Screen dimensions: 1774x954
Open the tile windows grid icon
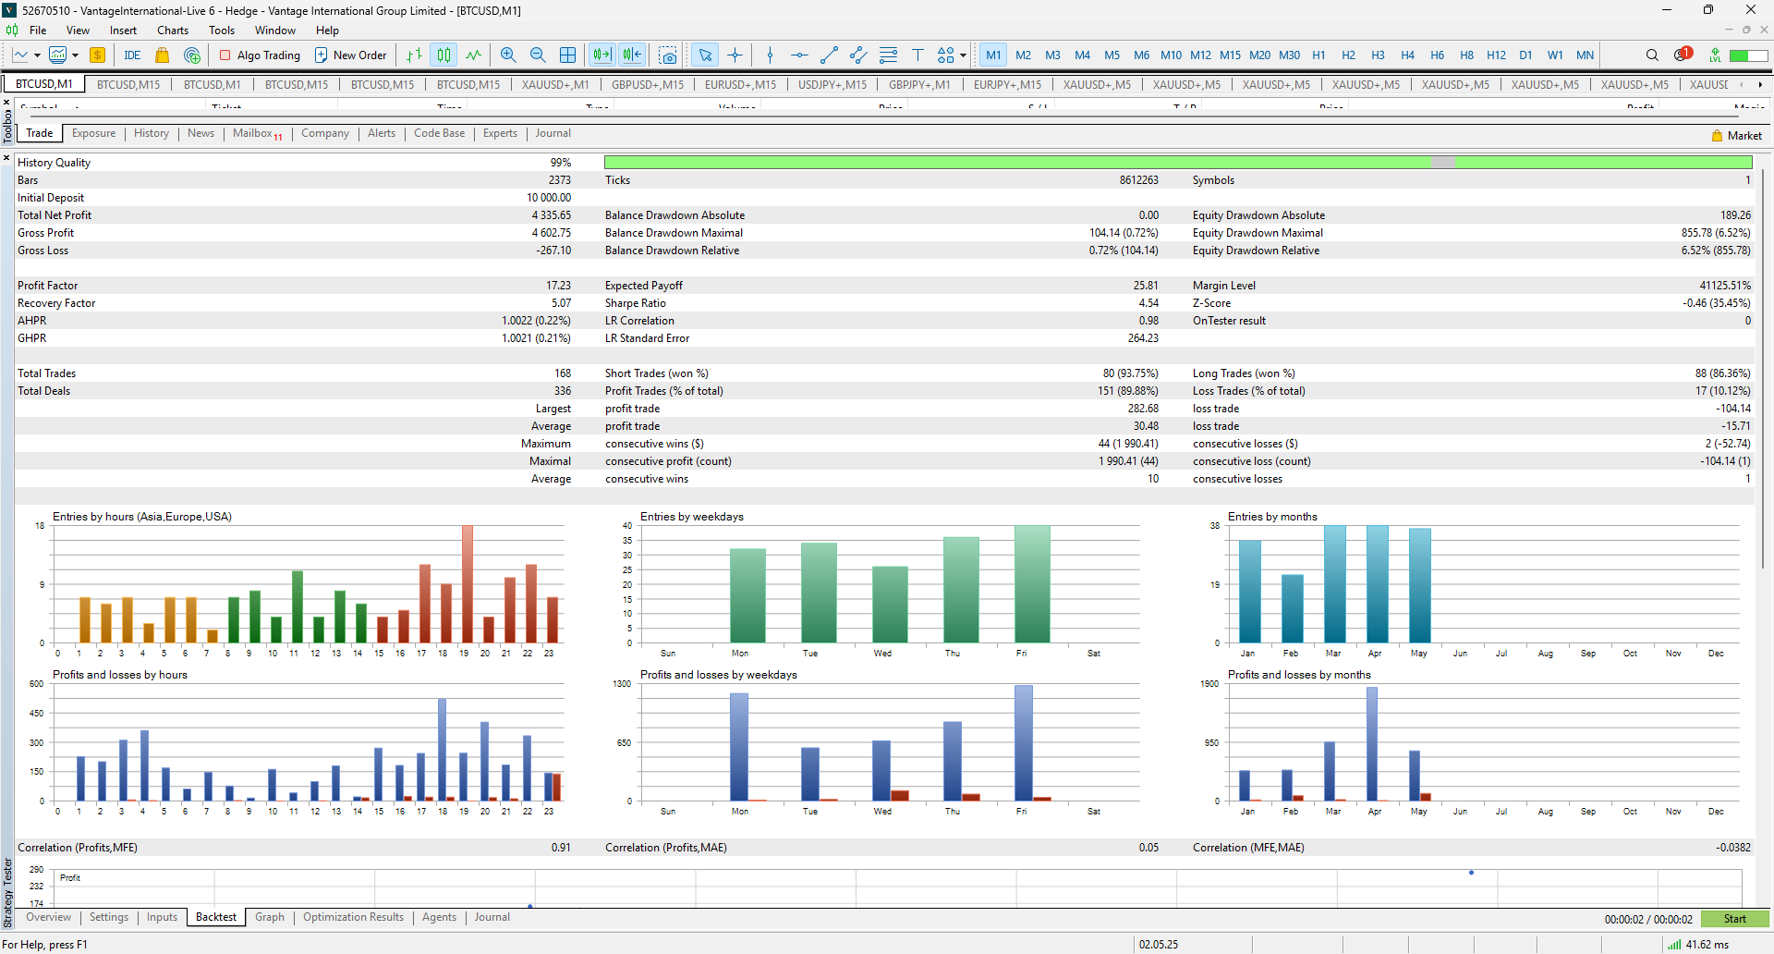pos(568,55)
